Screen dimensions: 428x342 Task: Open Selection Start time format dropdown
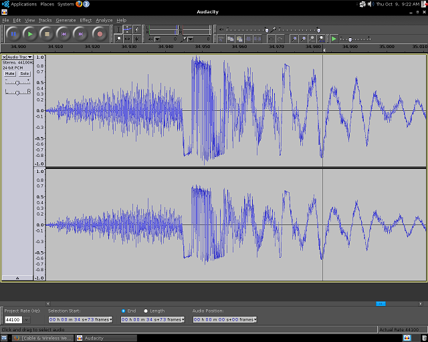coord(110,320)
